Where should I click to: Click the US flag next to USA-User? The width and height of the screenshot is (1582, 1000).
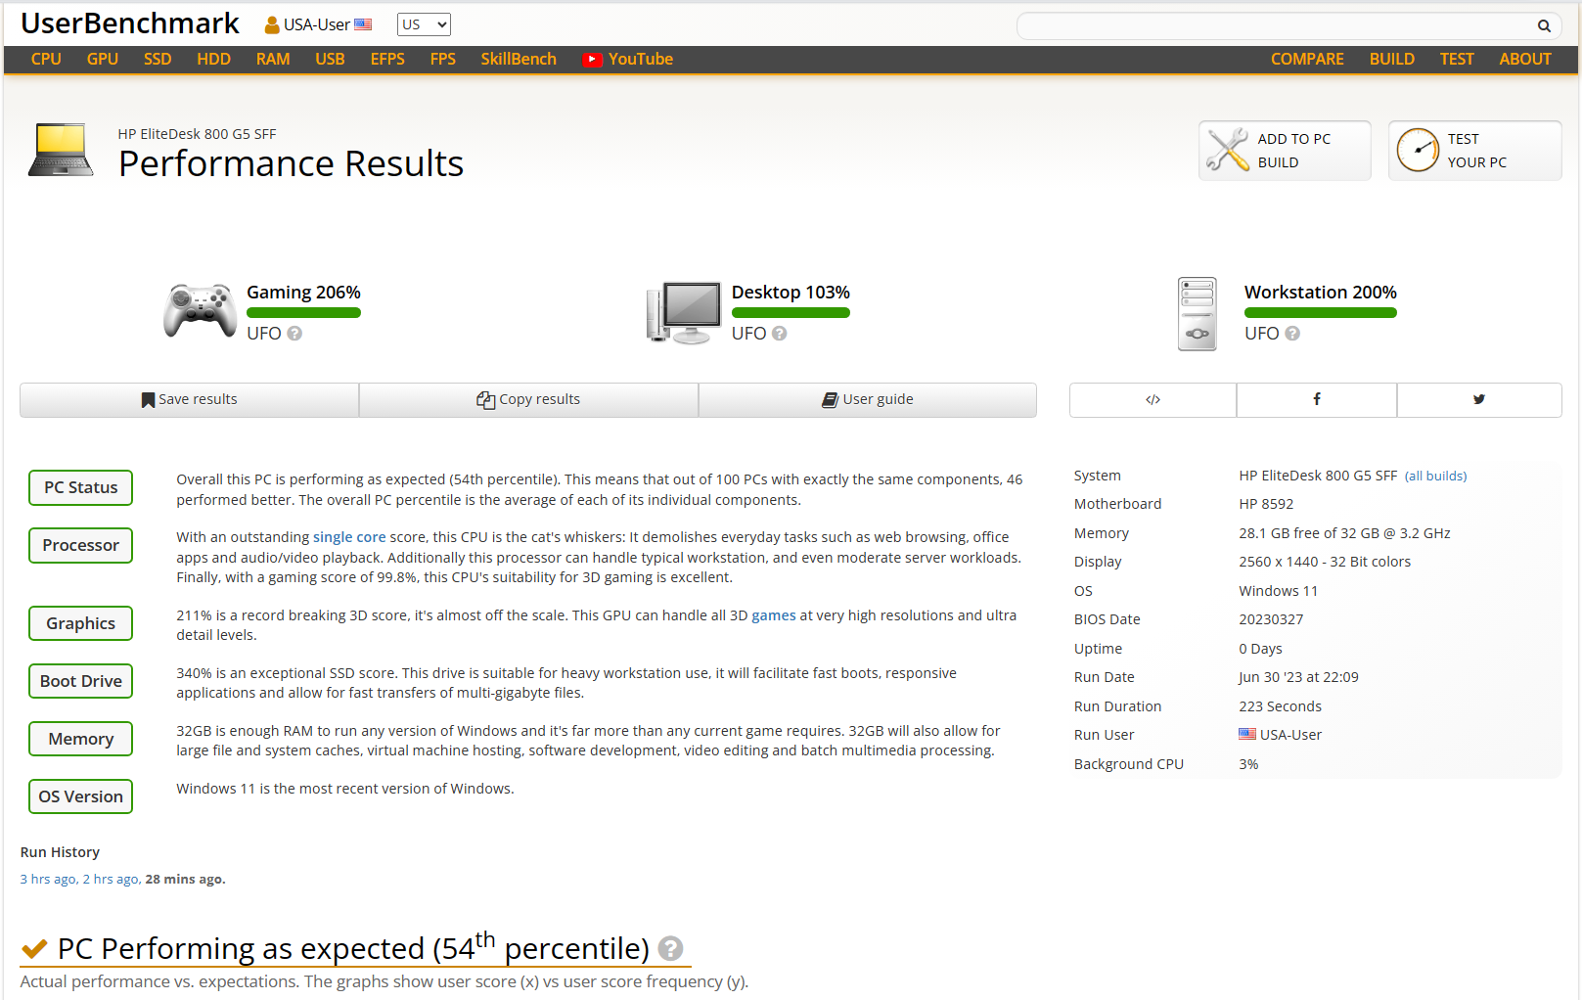(x=363, y=24)
